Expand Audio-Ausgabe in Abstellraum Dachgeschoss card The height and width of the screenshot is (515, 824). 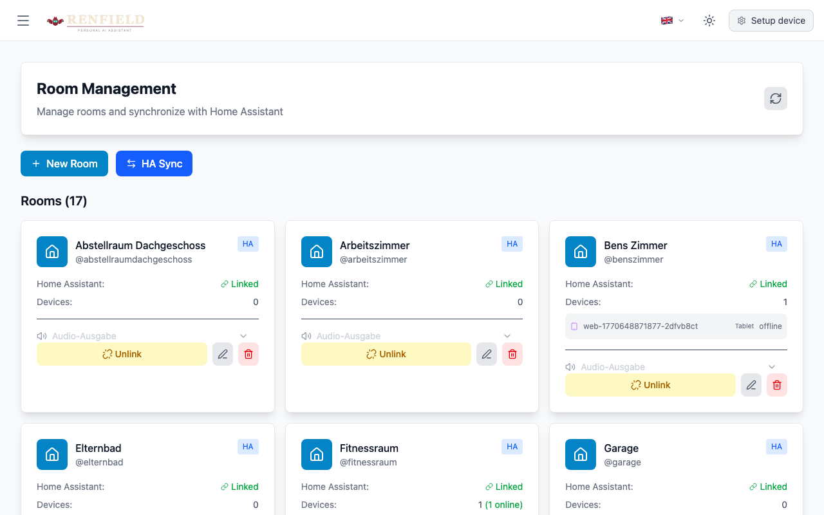click(x=243, y=336)
